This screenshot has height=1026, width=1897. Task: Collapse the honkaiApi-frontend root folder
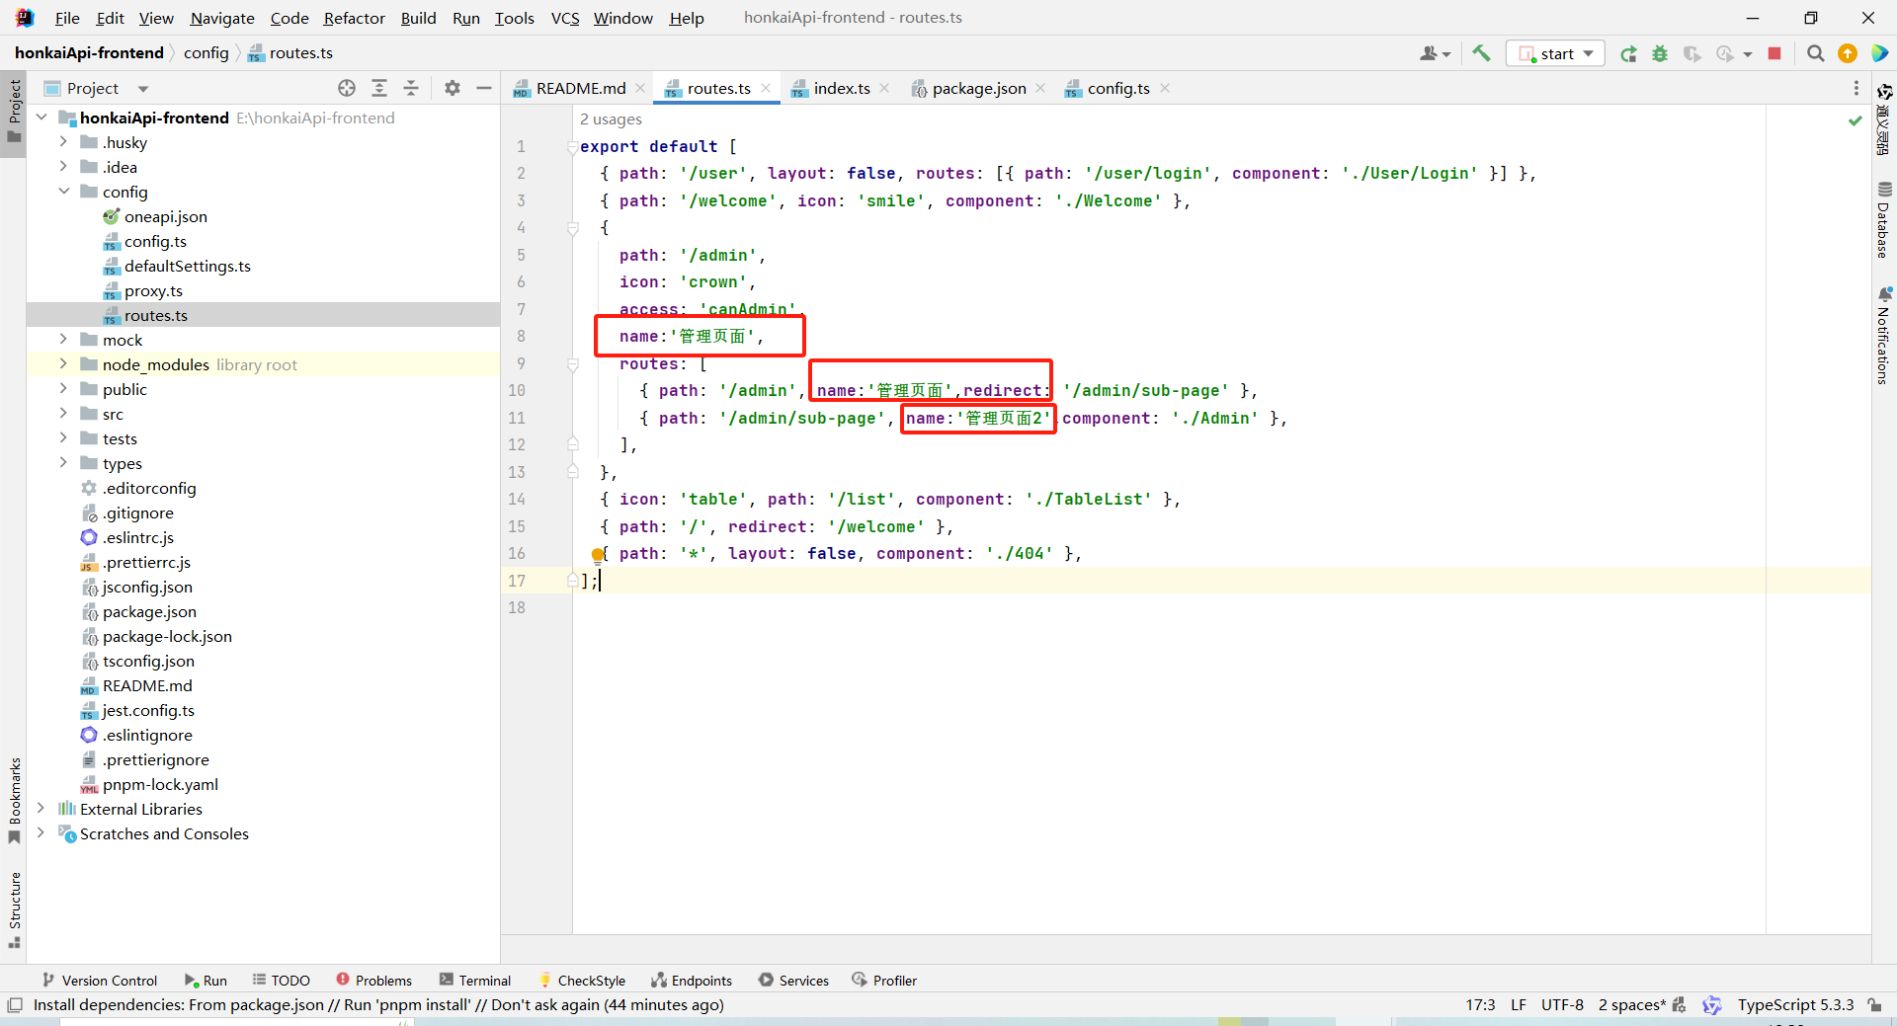point(41,118)
